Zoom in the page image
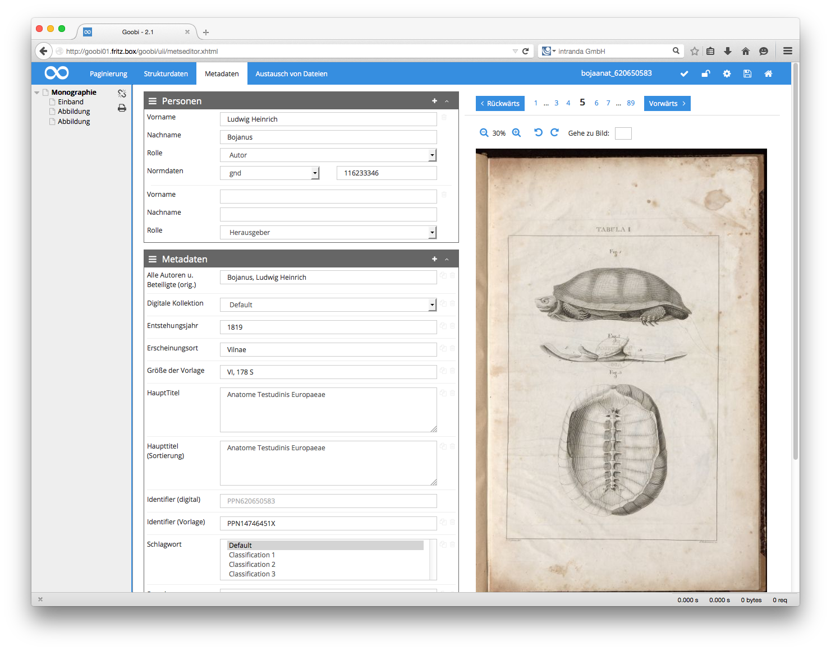The height and width of the screenshot is (651, 831). [x=517, y=133]
